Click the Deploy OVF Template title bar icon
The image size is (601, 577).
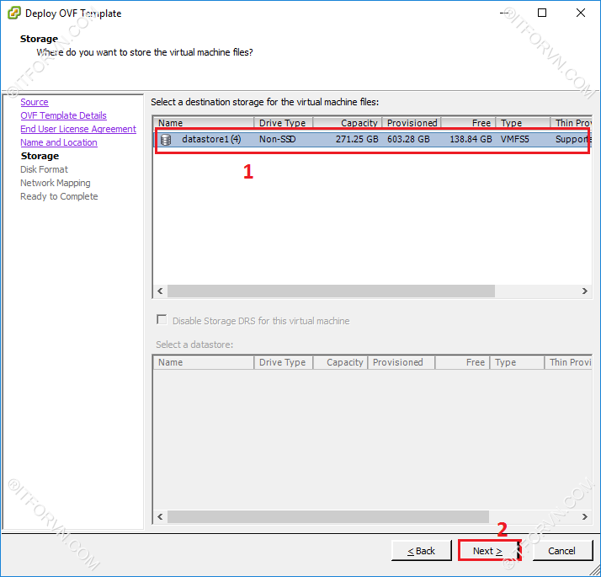pyautogui.click(x=14, y=13)
